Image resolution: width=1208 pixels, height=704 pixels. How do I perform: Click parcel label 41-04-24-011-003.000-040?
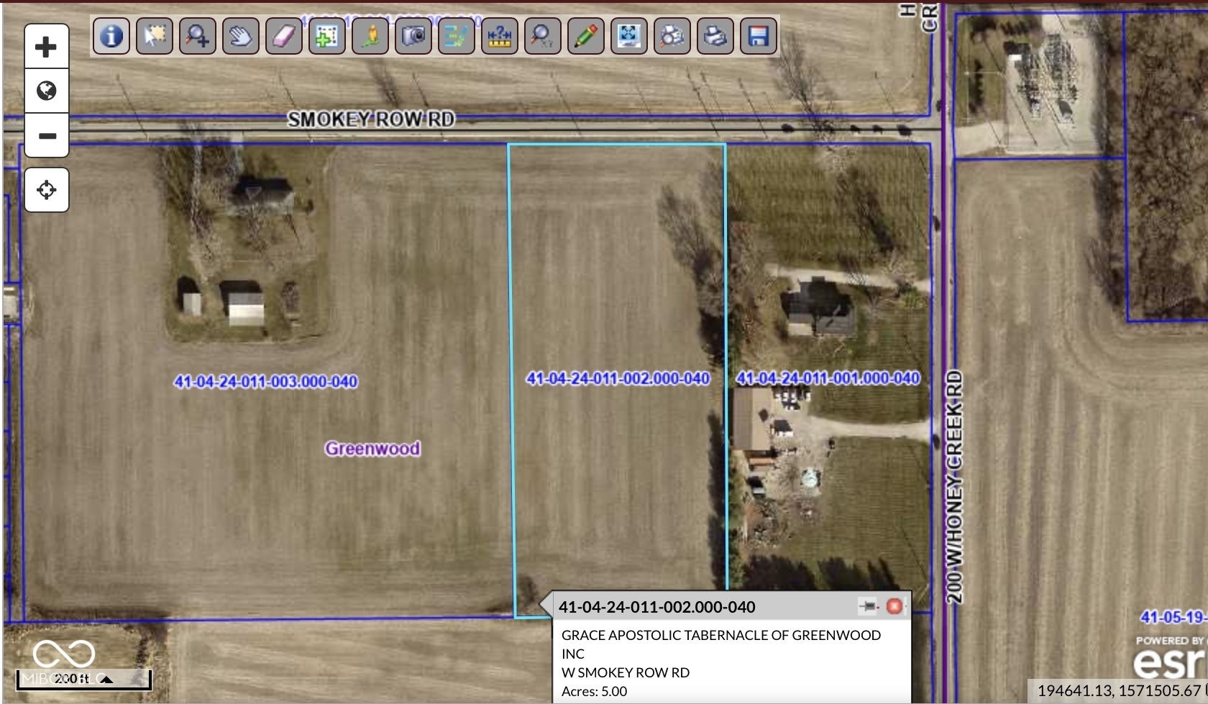pos(265,382)
